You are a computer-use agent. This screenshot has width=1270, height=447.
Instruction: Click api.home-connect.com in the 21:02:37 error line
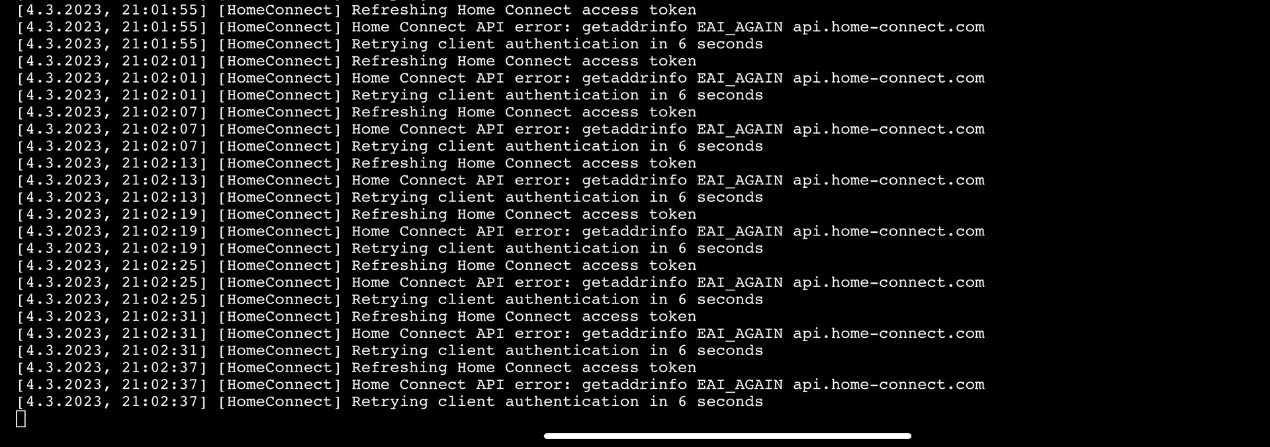[x=889, y=385]
